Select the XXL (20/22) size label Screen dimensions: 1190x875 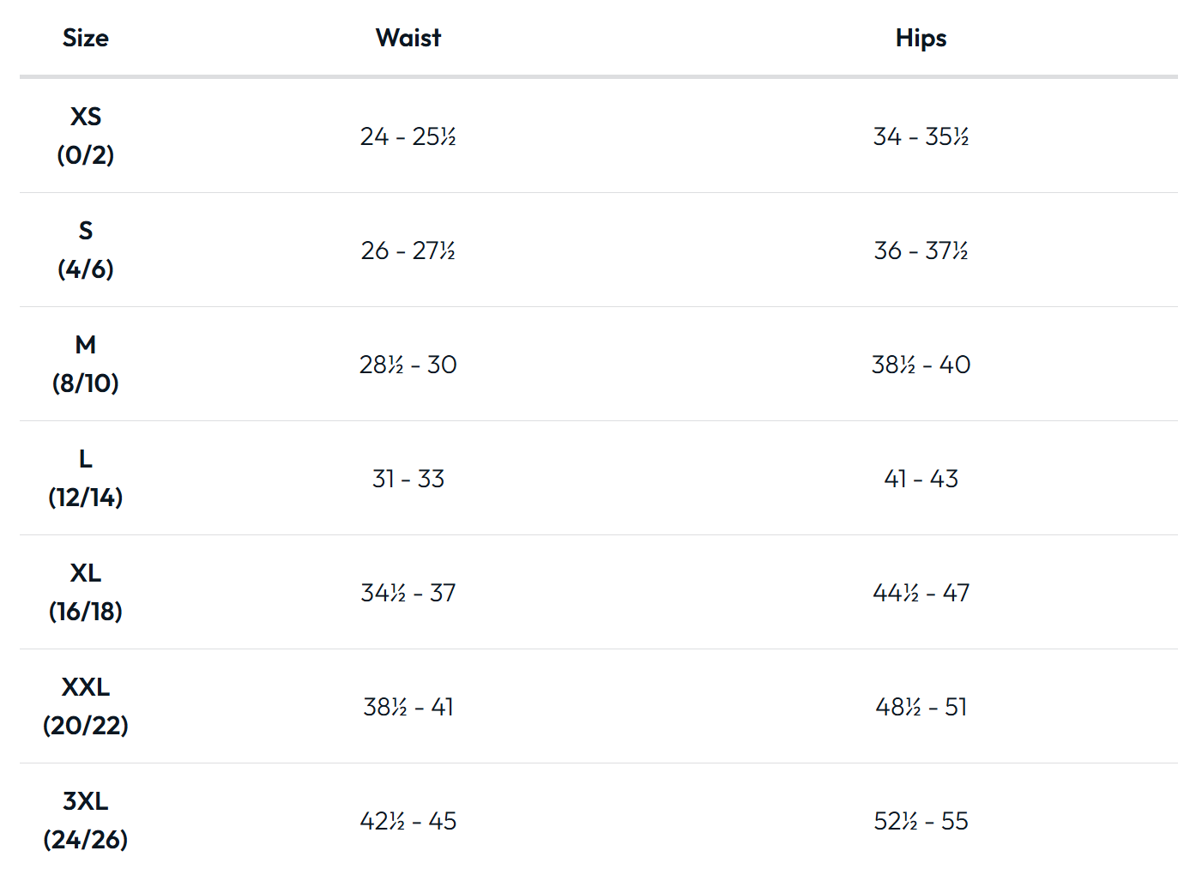[x=86, y=706]
